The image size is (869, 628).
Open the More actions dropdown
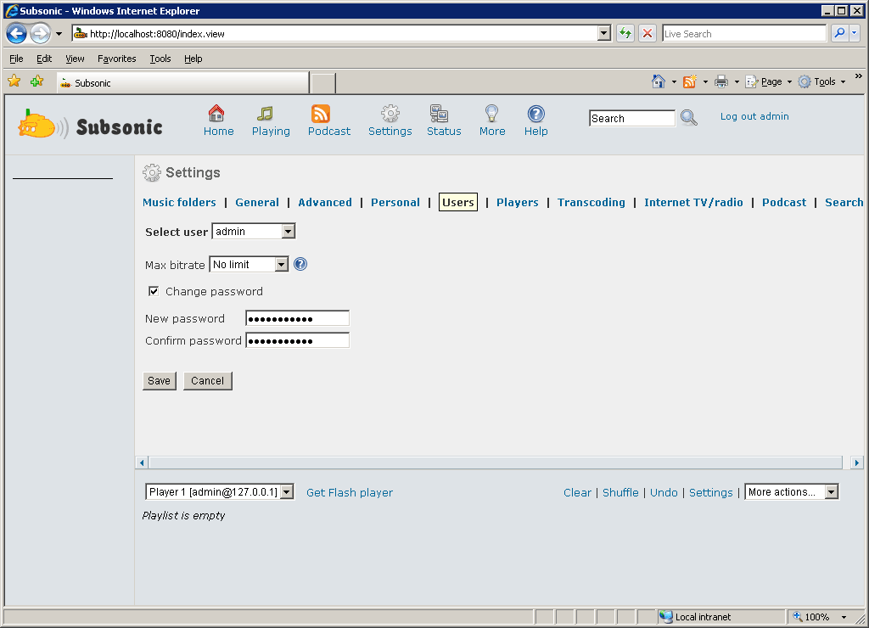pyautogui.click(x=832, y=491)
